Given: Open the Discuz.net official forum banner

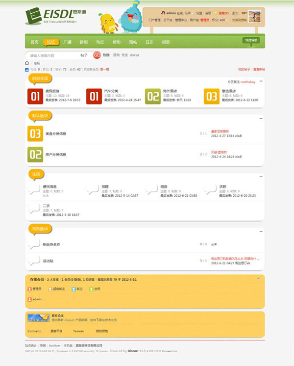Looking at the screenshot, I should [x=38, y=318].
